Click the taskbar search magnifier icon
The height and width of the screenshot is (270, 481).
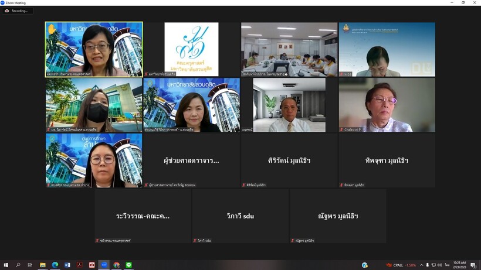18,265
